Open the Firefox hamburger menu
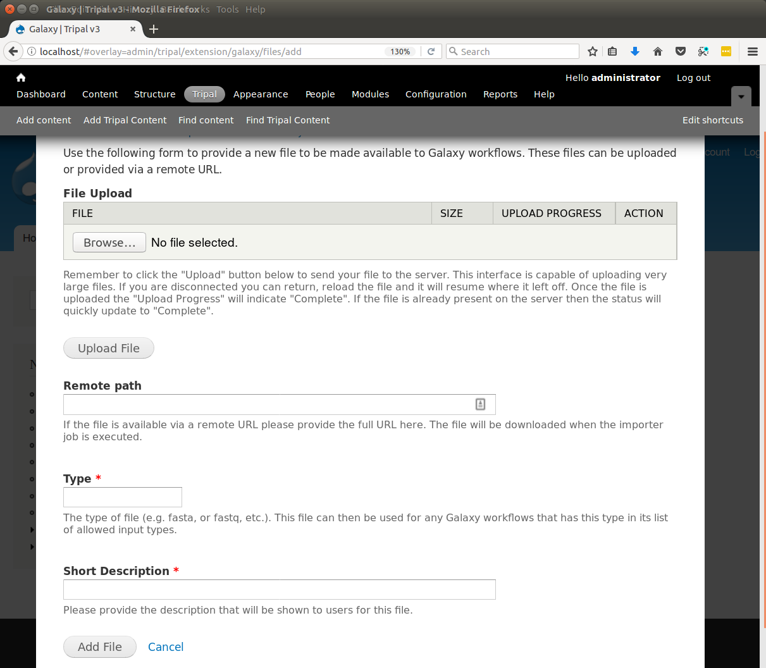Image resolution: width=766 pixels, height=668 pixels. click(753, 51)
